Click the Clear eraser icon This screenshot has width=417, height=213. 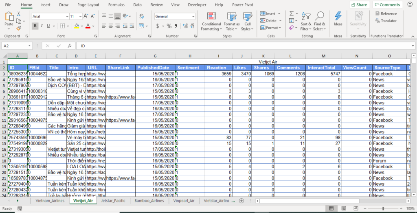pos(291,28)
